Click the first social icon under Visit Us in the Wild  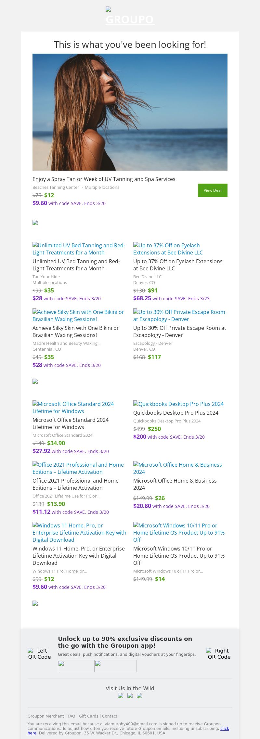(x=121, y=695)
